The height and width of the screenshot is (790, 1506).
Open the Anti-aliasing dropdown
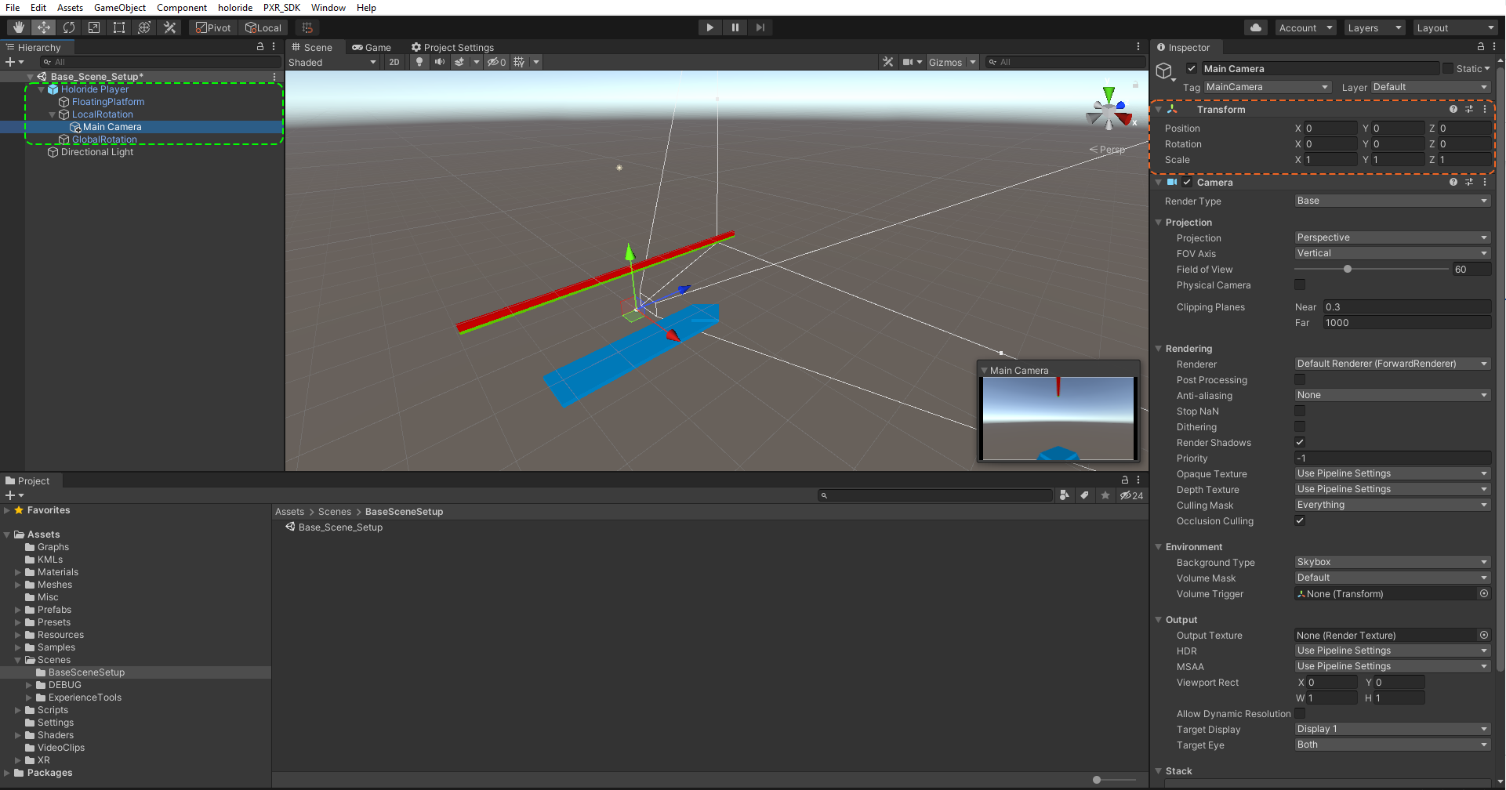[1392, 396]
